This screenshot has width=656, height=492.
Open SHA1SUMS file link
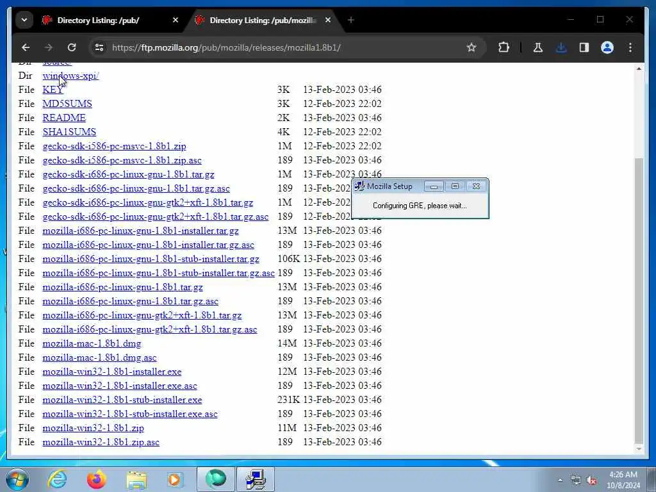tap(69, 132)
